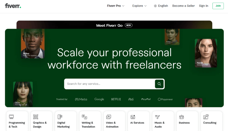Click the Business category icon
The height and width of the screenshot is (131, 228).
(x=182, y=117)
